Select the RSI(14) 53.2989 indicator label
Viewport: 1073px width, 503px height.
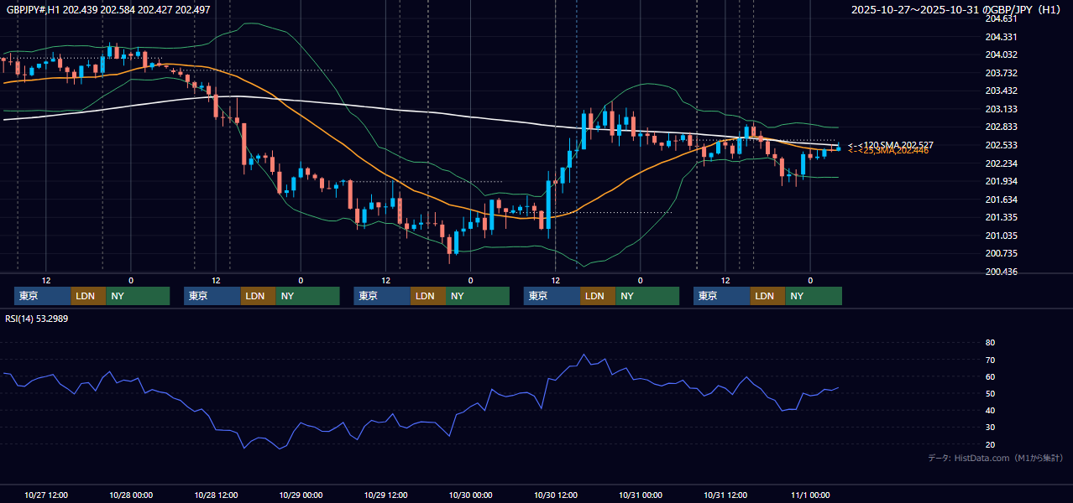(x=37, y=319)
